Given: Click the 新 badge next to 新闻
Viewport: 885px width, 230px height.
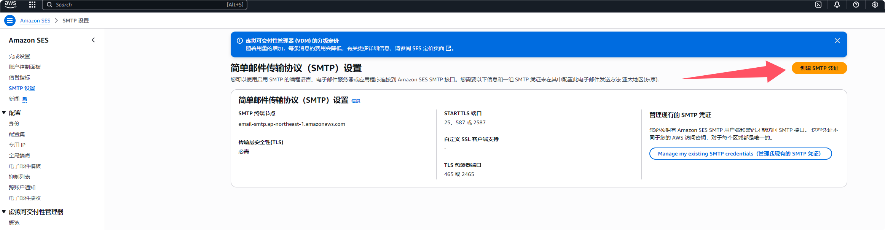Looking at the screenshot, I should pos(25,99).
